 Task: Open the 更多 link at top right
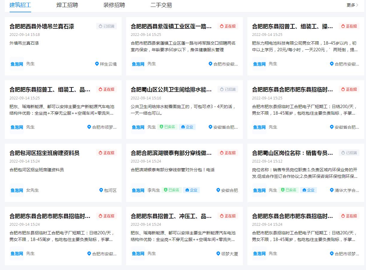(351, 5)
